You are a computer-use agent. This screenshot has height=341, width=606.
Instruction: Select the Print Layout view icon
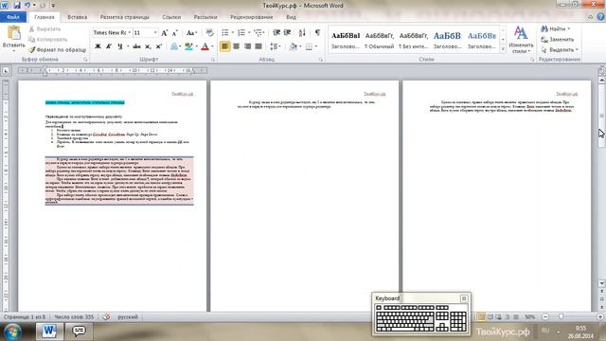(481, 316)
